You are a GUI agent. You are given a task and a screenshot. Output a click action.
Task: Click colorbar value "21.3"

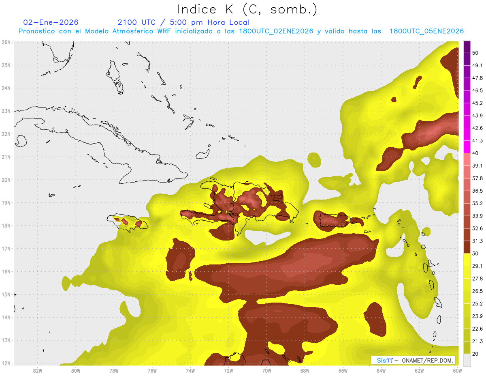[477, 341]
